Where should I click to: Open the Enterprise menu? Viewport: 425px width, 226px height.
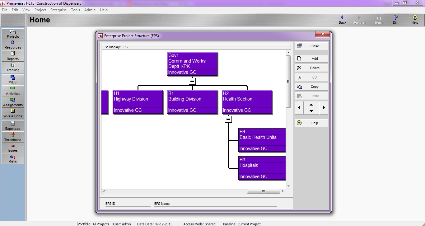pyautogui.click(x=58, y=10)
